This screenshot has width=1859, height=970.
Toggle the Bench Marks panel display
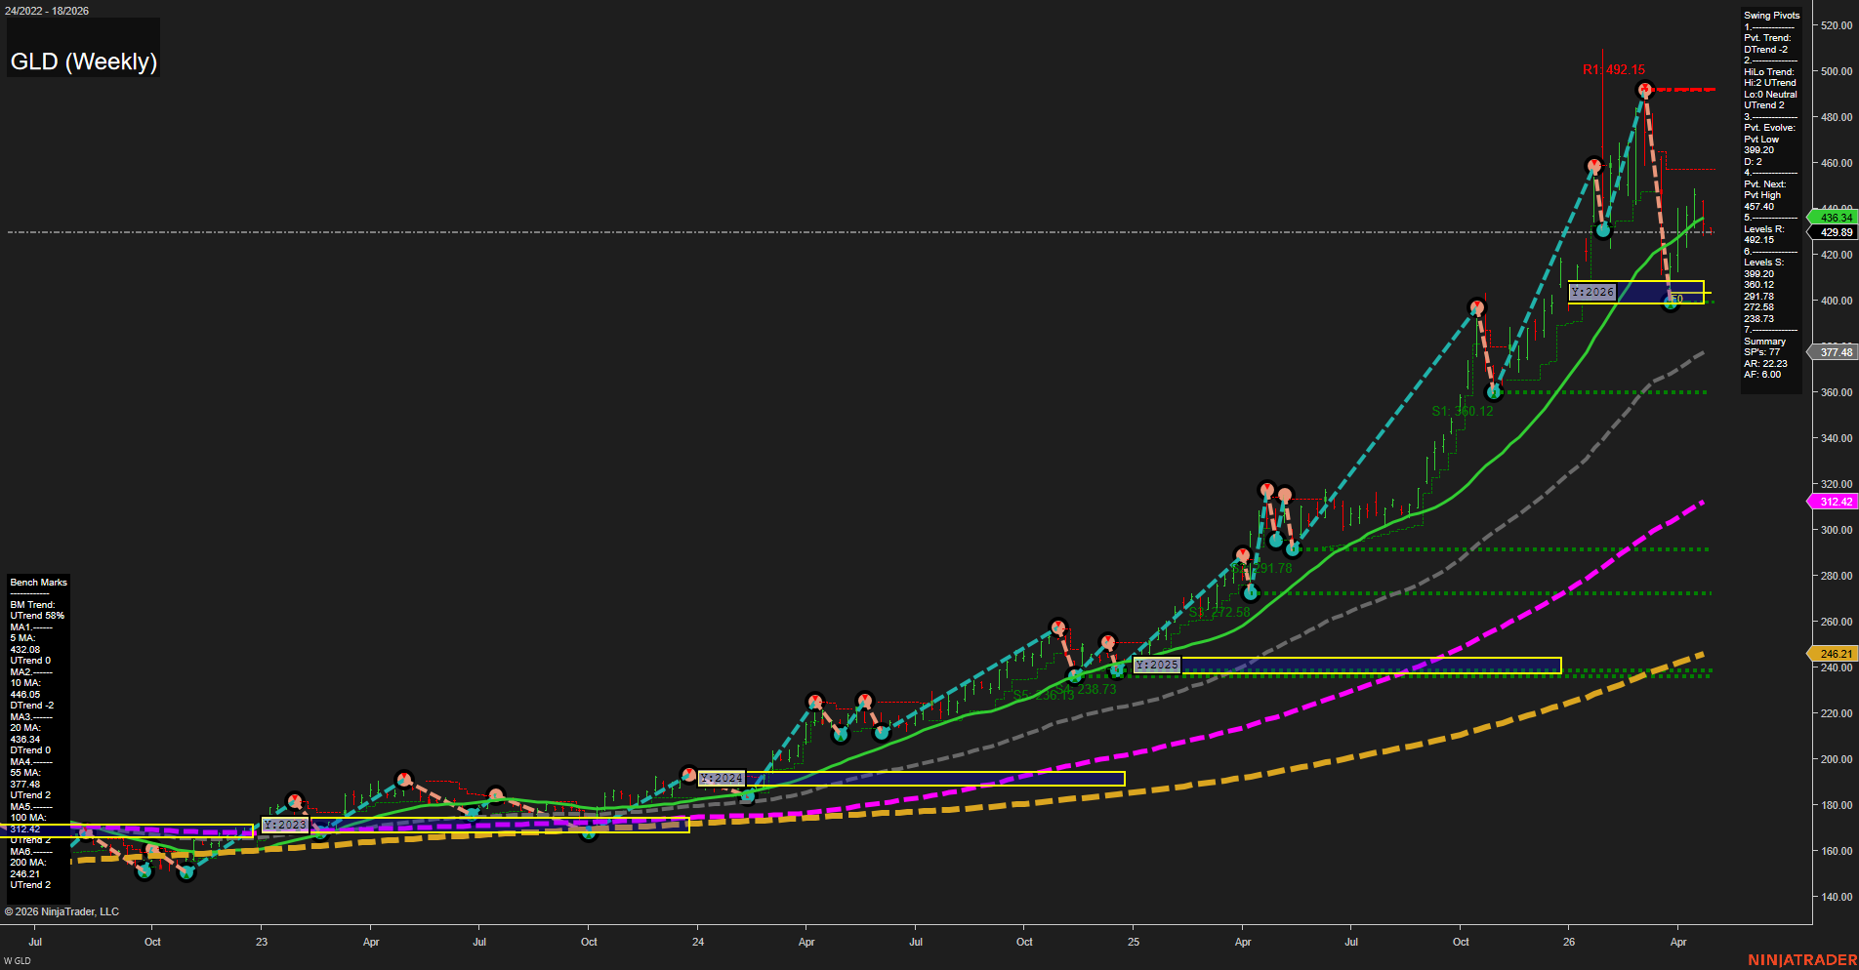tap(38, 582)
